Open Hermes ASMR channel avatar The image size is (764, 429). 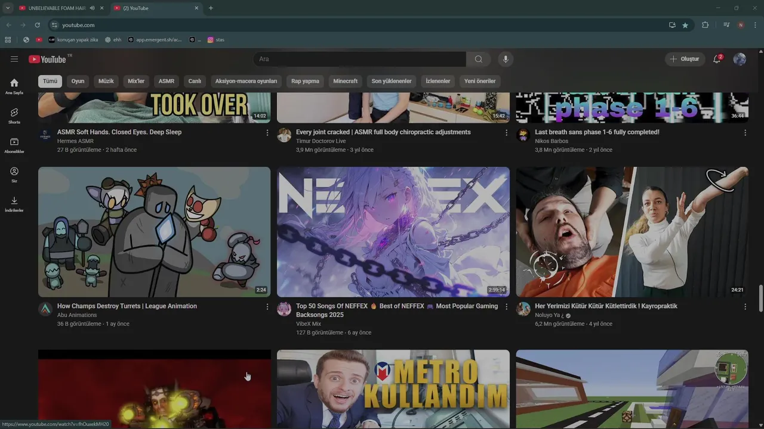click(45, 135)
